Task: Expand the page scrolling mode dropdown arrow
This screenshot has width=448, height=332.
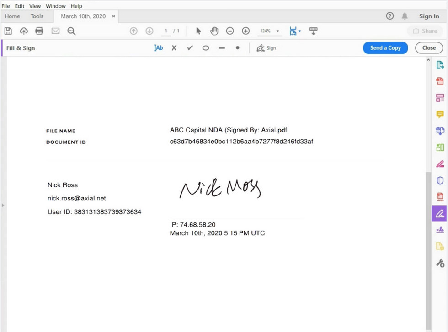Action: point(299,31)
